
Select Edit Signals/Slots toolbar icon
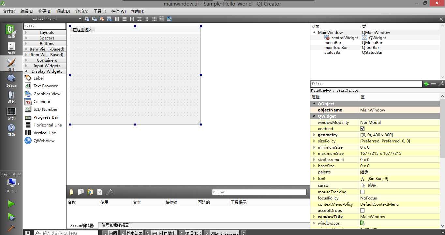(x=95, y=19)
